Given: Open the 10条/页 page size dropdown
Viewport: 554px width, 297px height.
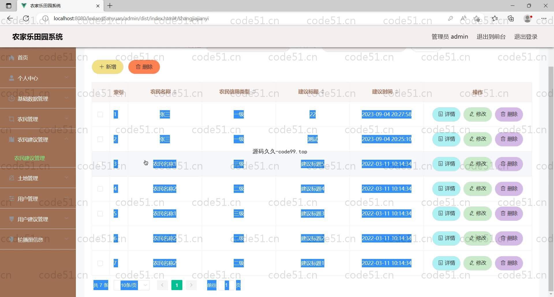Looking at the screenshot, I should point(132,285).
